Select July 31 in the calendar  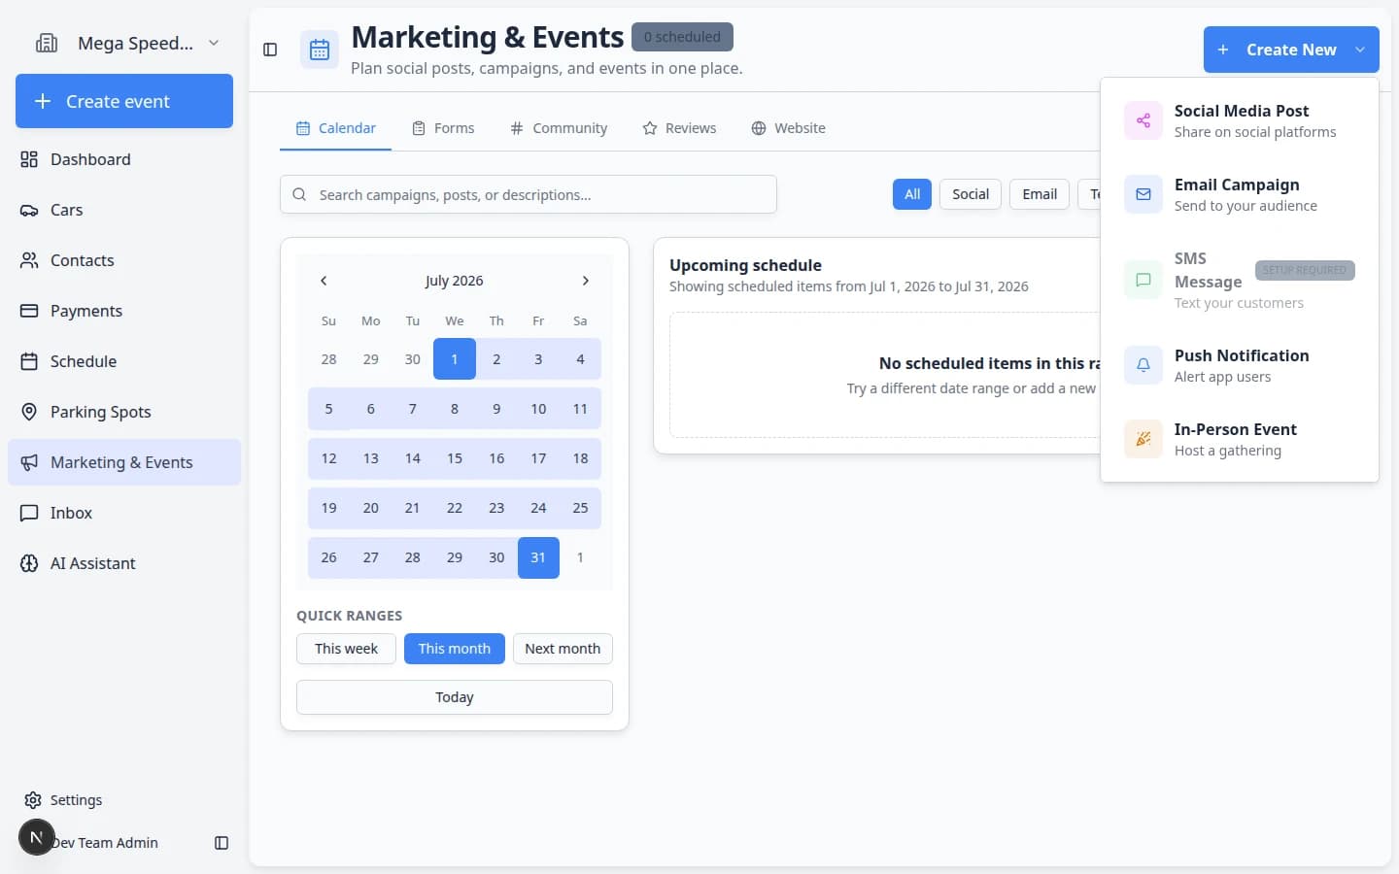(x=538, y=557)
